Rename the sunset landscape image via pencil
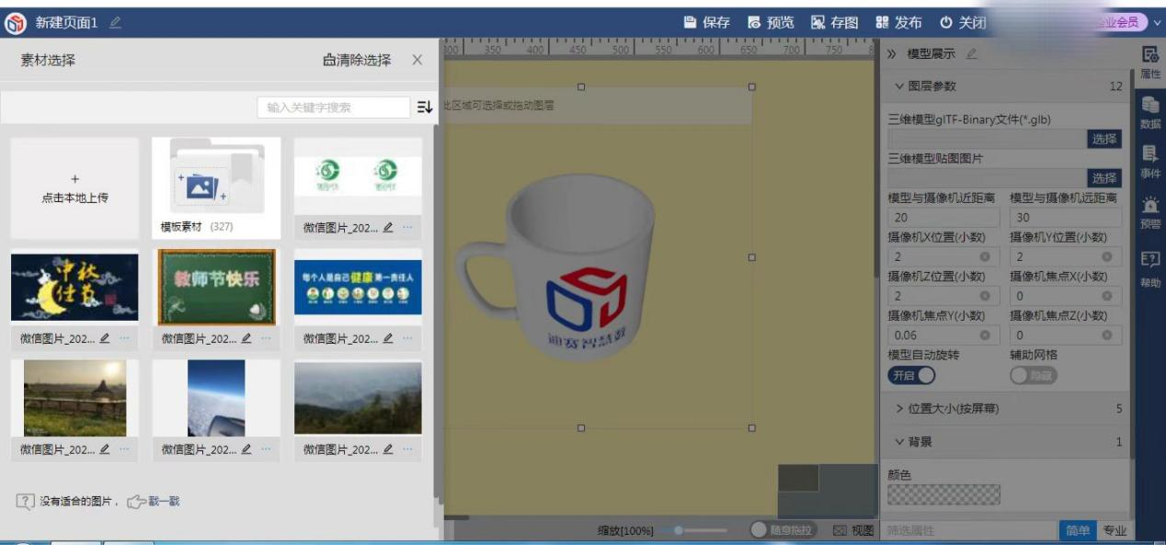1166x545 pixels. click(x=105, y=449)
